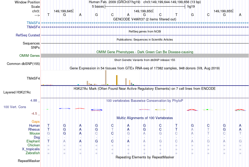Screen dimensions: 249x167
Task: Click the gray OMIM Genes item bar
Action: (145, 55)
